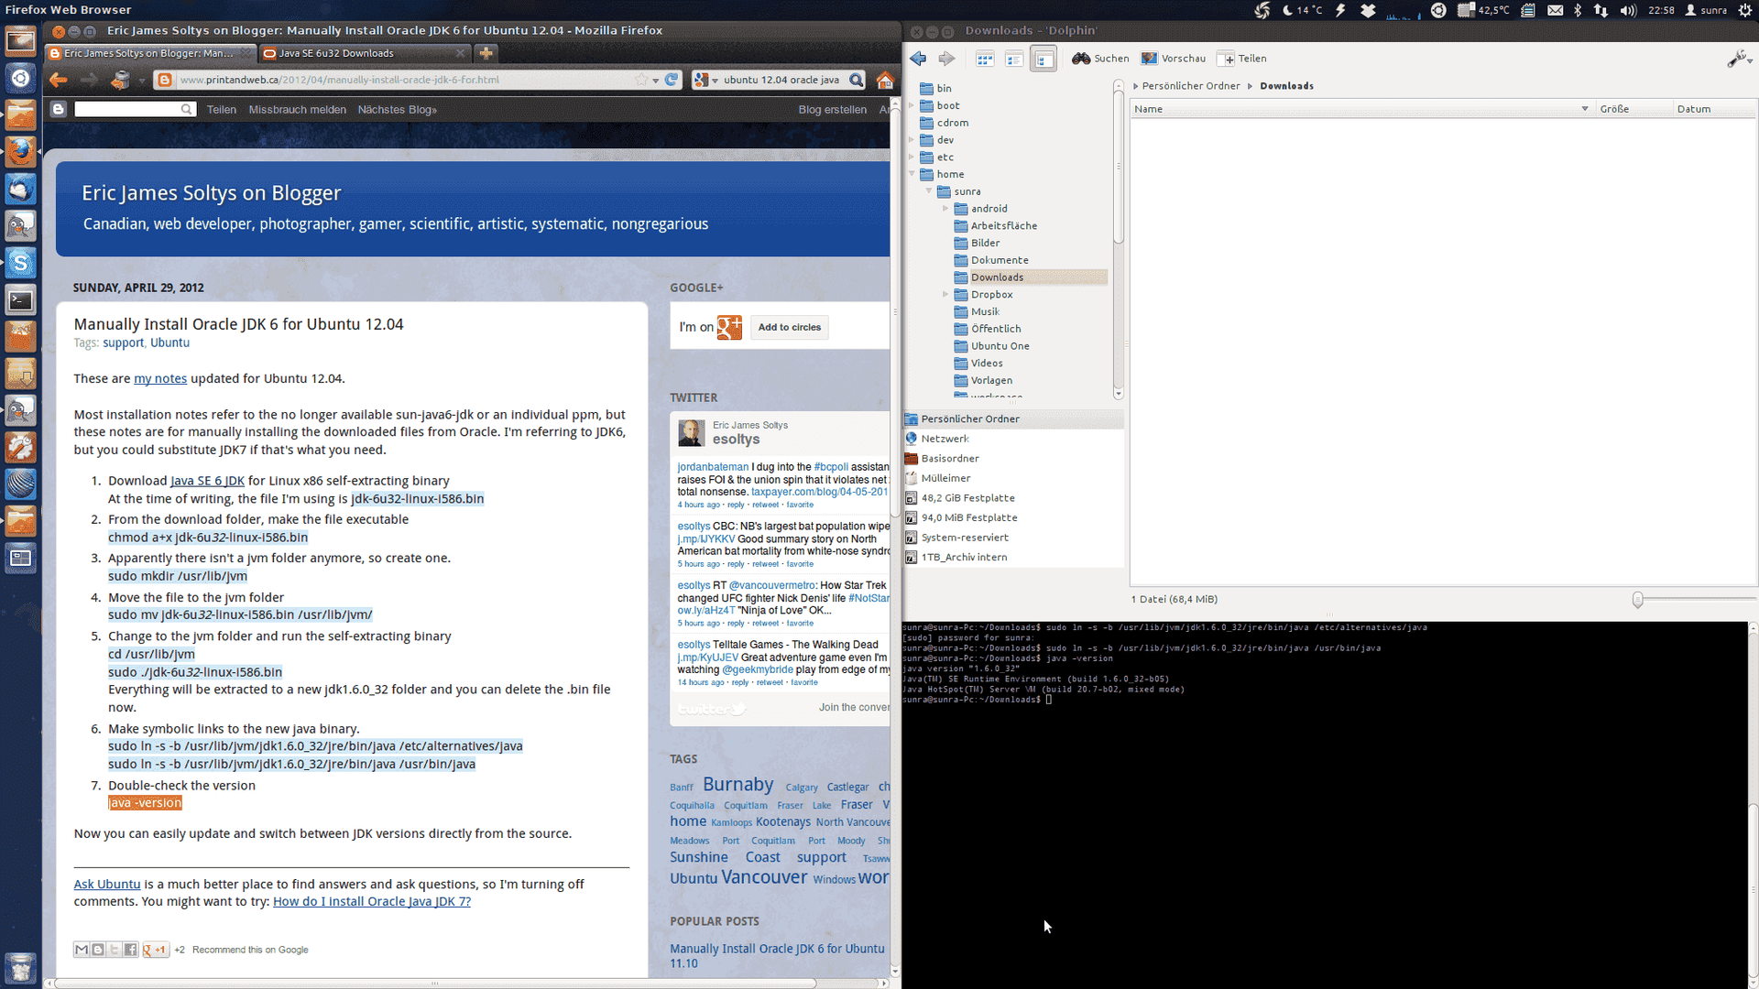The height and width of the screenshot is (989, 1759).
Task: Open the Ask Ubuntu link
Action: [x=107, y=884]
